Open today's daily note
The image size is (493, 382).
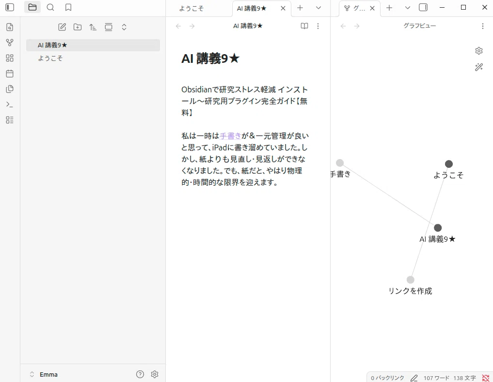click(10, 73)
